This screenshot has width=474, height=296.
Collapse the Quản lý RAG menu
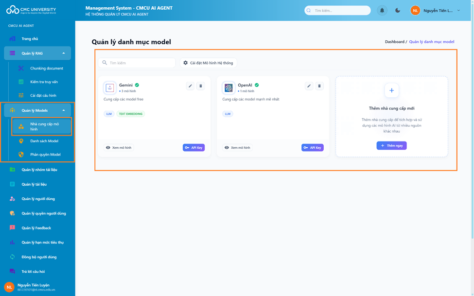(x=64, y=53)
